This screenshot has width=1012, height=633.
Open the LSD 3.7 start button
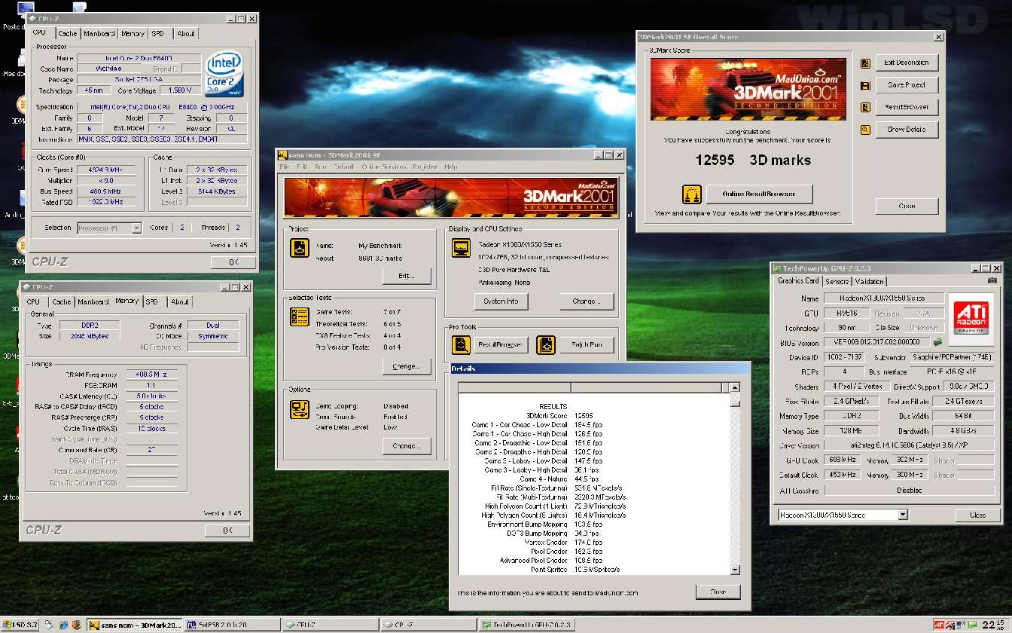20,625
